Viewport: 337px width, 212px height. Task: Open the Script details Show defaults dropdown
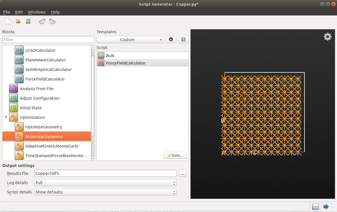(105, 192)
